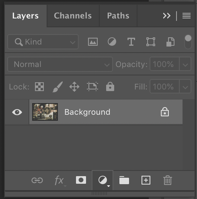Filter layers by pixel image icon

(x=93, y=42)
